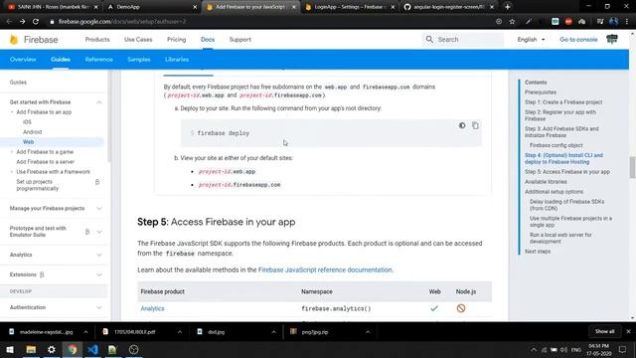Open options arrow for png2jpg.zip download
Viewport: 636px width, 358px height.
368,332
